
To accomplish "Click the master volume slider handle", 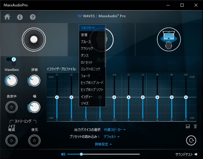I will coord(81,154).
